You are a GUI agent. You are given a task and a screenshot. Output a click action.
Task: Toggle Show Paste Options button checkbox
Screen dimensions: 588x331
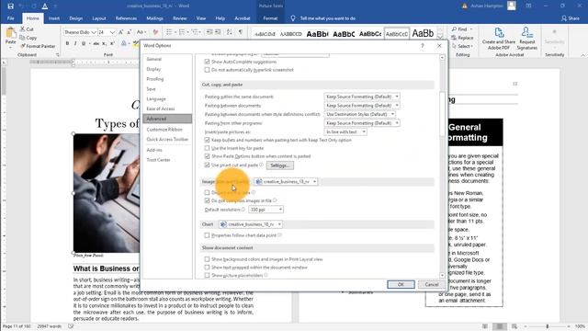point(207,156)
